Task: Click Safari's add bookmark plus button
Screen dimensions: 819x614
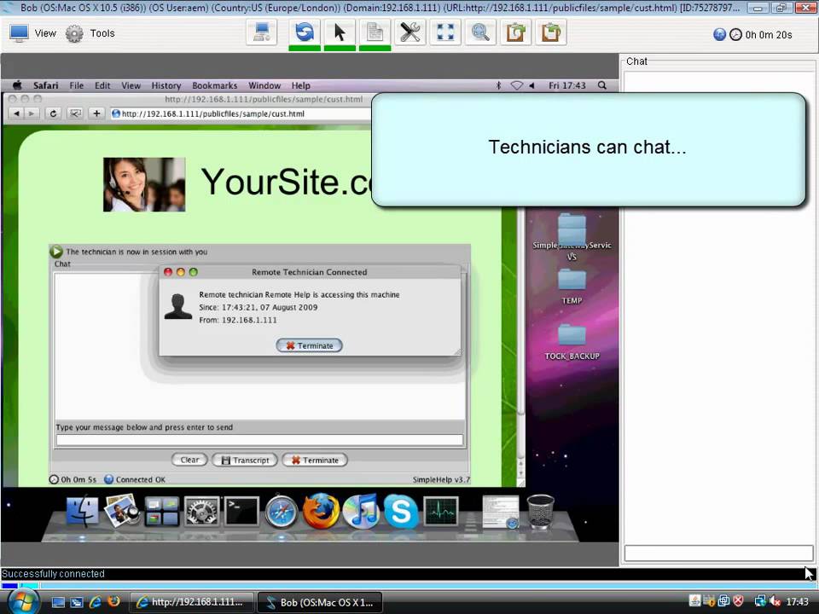Action: pyautogui.click(x=96, y=113)
